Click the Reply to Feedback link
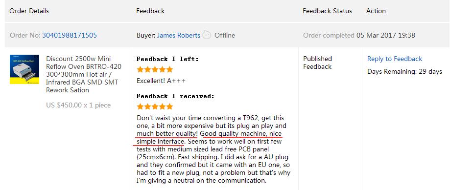Image resolution: width=450 pixels, height=190 pixels. point(395,59)
